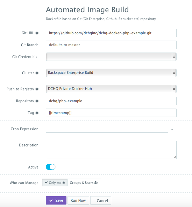
Task: Click the checkmark icon next to Only me
Action: point(46,182)
